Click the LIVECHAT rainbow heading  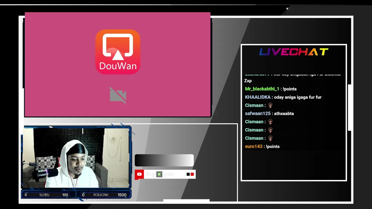[294, 52]
